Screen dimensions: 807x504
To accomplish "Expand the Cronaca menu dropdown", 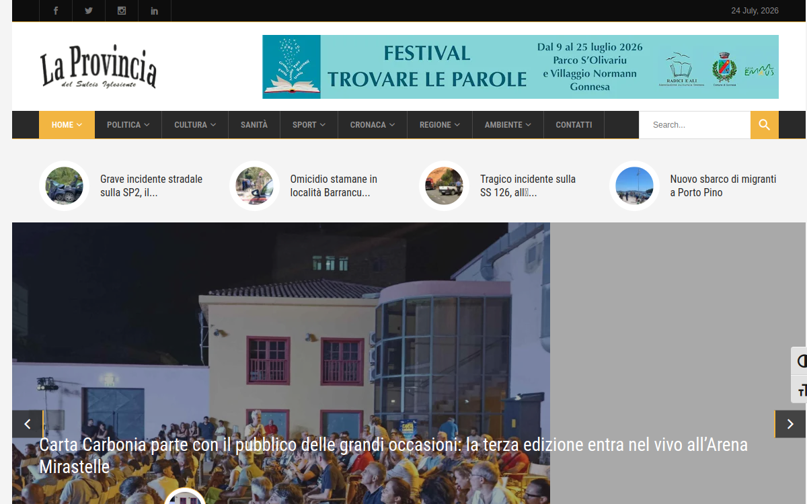I will (373, 125).
